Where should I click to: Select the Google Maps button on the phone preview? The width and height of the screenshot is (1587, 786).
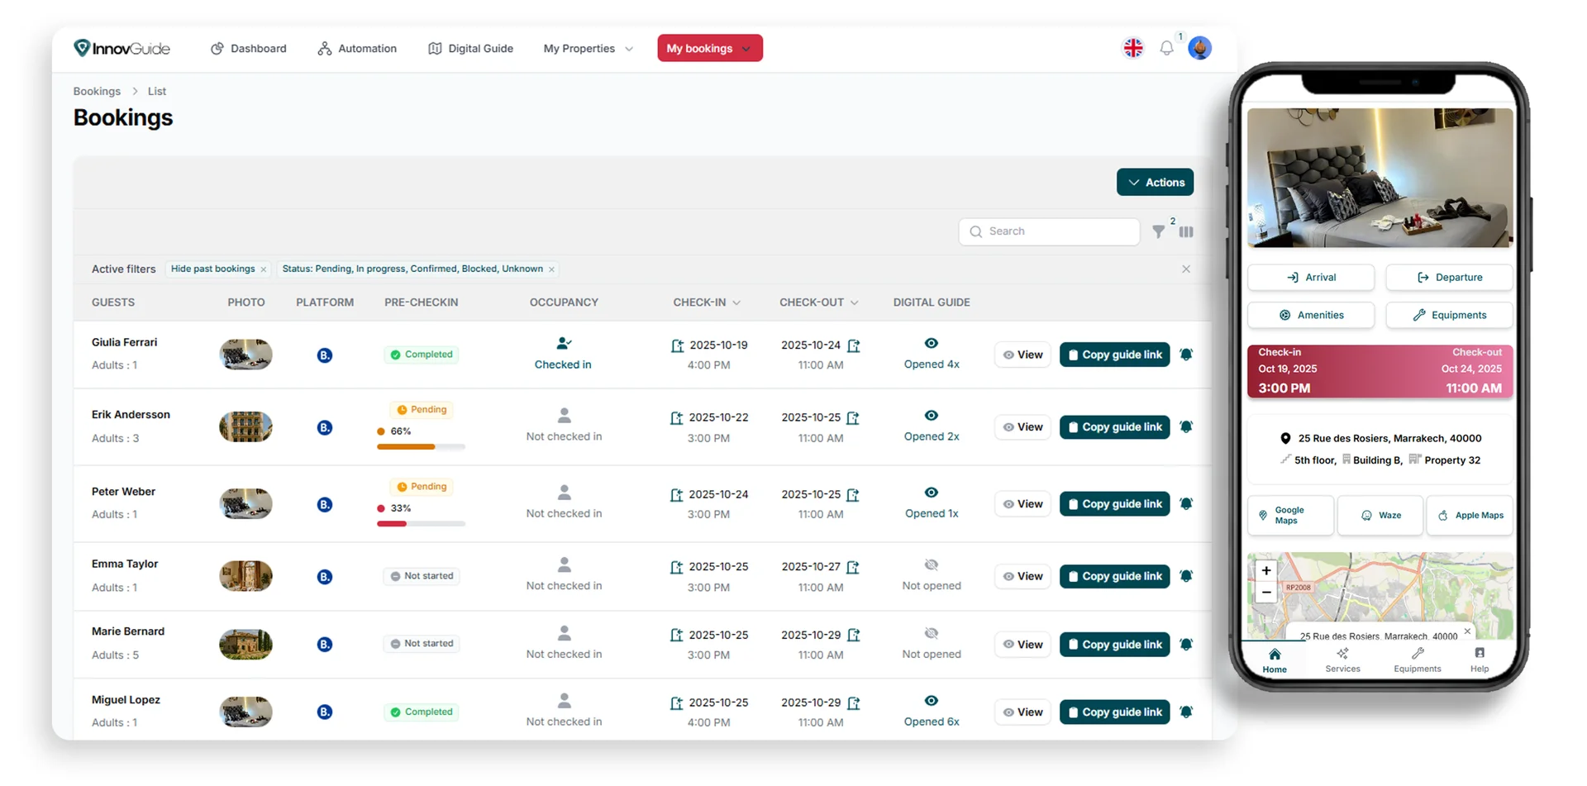pyautogui.click(x=1289, y=515)
